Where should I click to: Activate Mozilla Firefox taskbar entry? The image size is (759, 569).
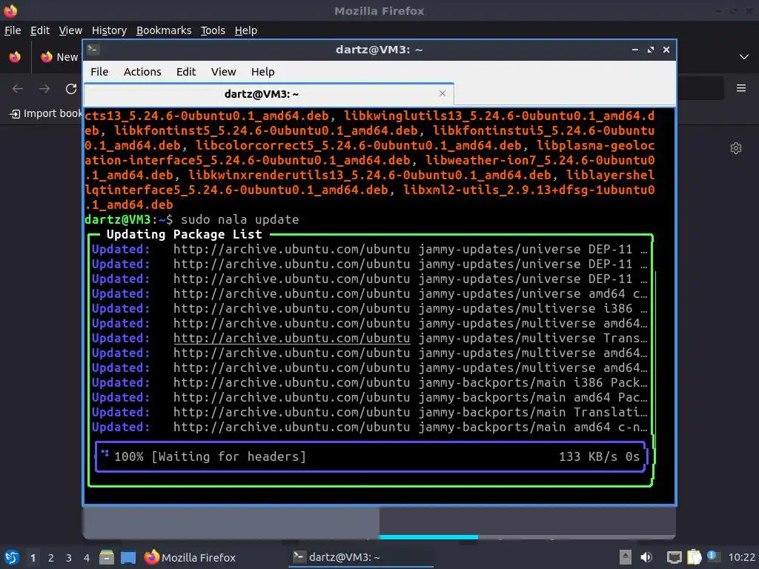(190, 557)
